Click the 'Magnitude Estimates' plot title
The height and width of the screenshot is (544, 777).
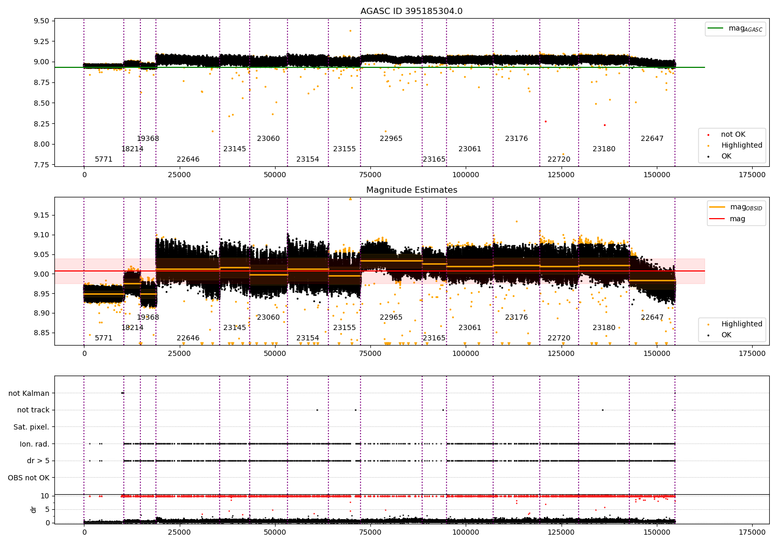[411, 190]
